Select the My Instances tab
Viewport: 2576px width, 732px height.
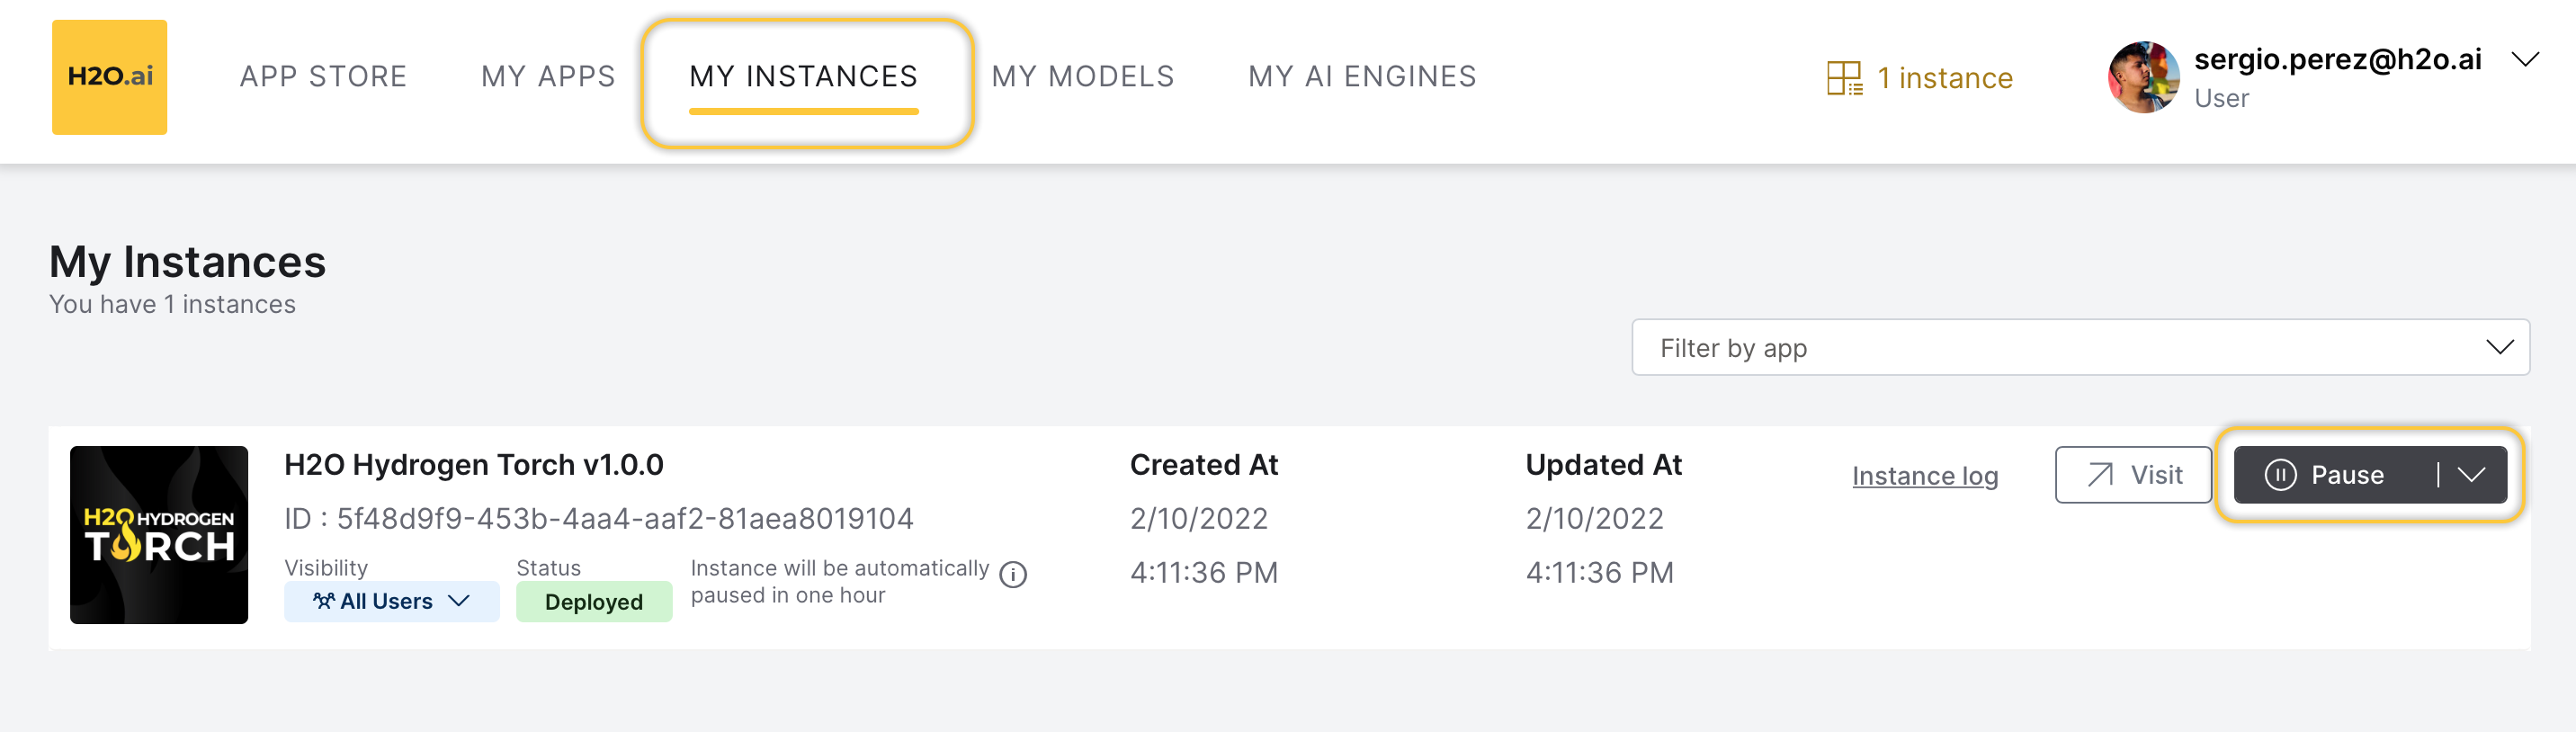click(x=803, y=77)
